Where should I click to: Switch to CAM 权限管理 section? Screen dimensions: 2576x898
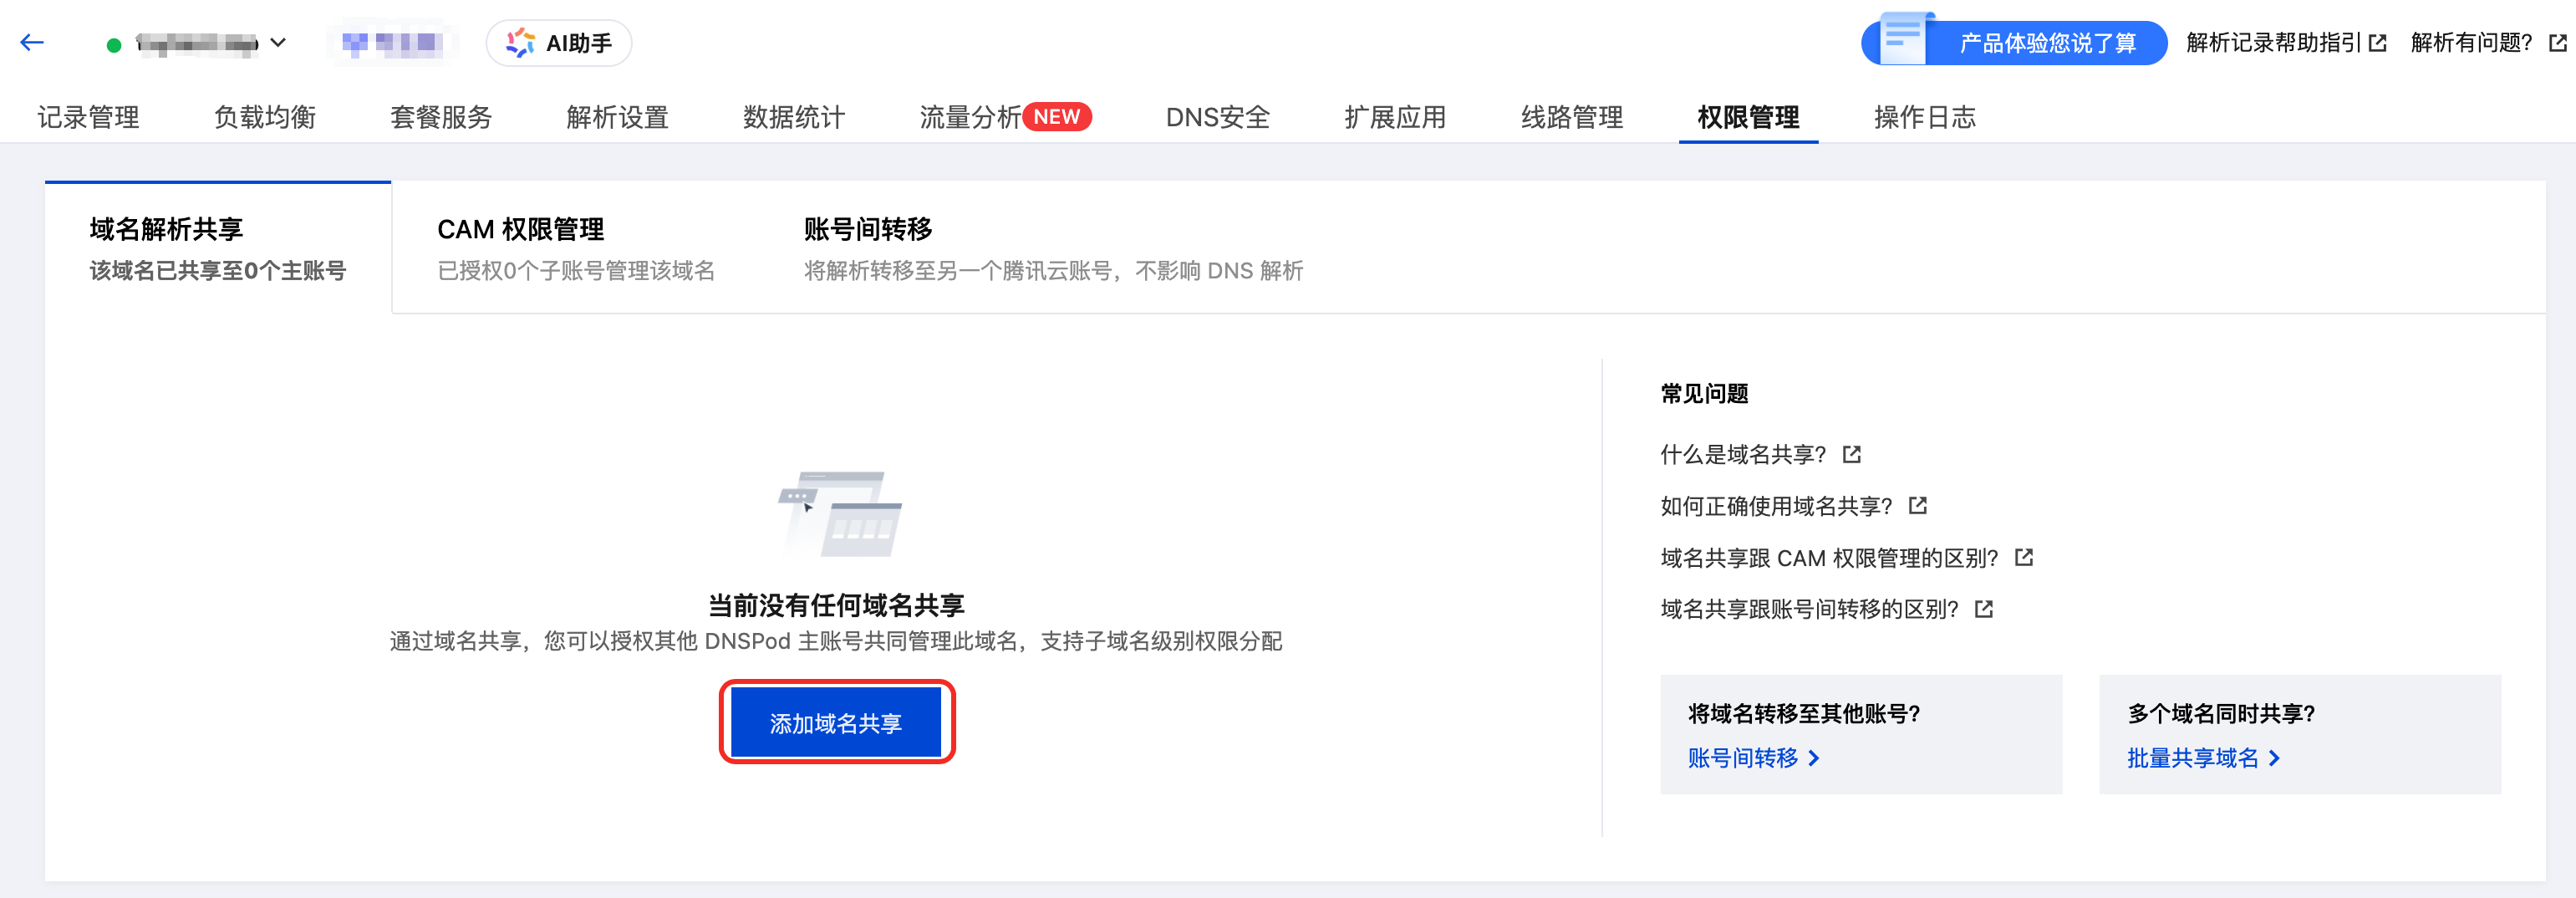(575, 248)
